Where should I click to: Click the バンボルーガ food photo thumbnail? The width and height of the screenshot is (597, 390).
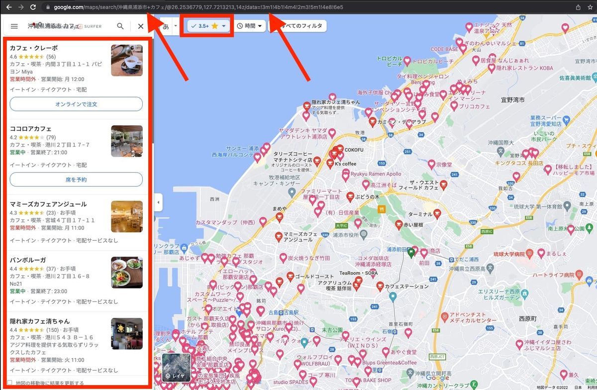127,273
